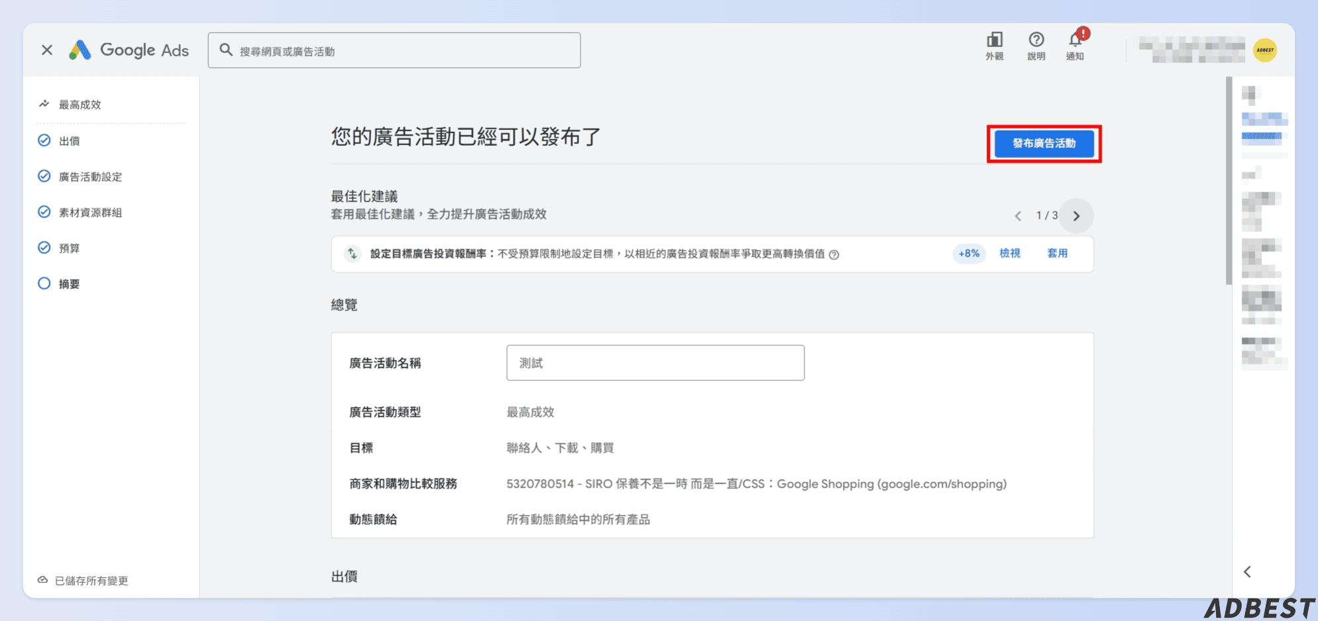Click the empty circle icon beside 摘要
1318x621 pixels.
44,283
